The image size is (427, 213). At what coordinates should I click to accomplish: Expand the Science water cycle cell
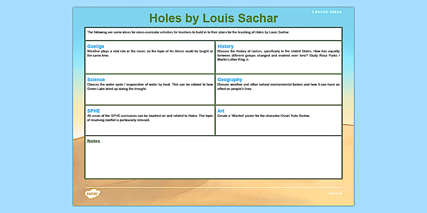[x=150, y=89]
